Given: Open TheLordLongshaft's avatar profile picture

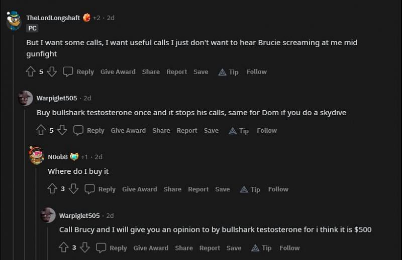Looking at the screenshot, I should click(x=14, y=21).
